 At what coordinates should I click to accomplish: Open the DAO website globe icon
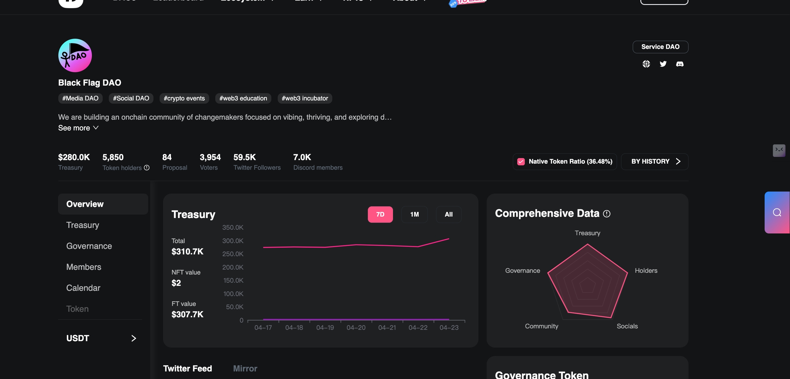(646, 64)
